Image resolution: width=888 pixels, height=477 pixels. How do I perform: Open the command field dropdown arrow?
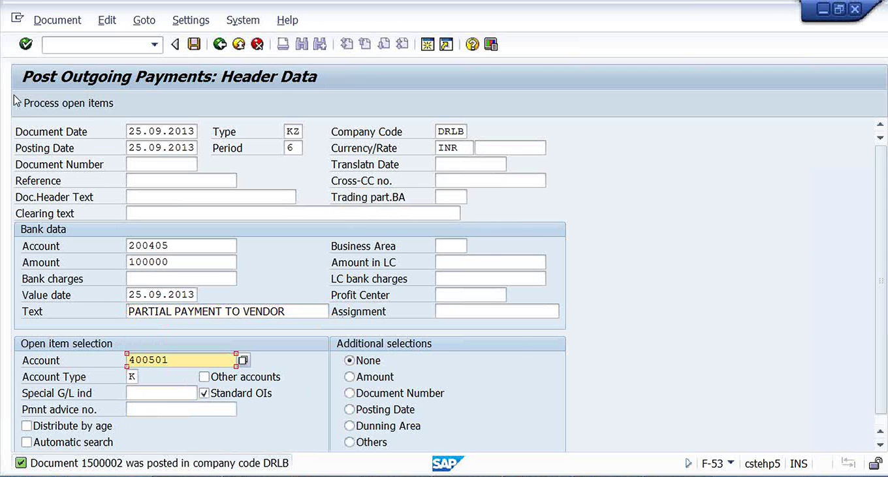coord(155,44)
